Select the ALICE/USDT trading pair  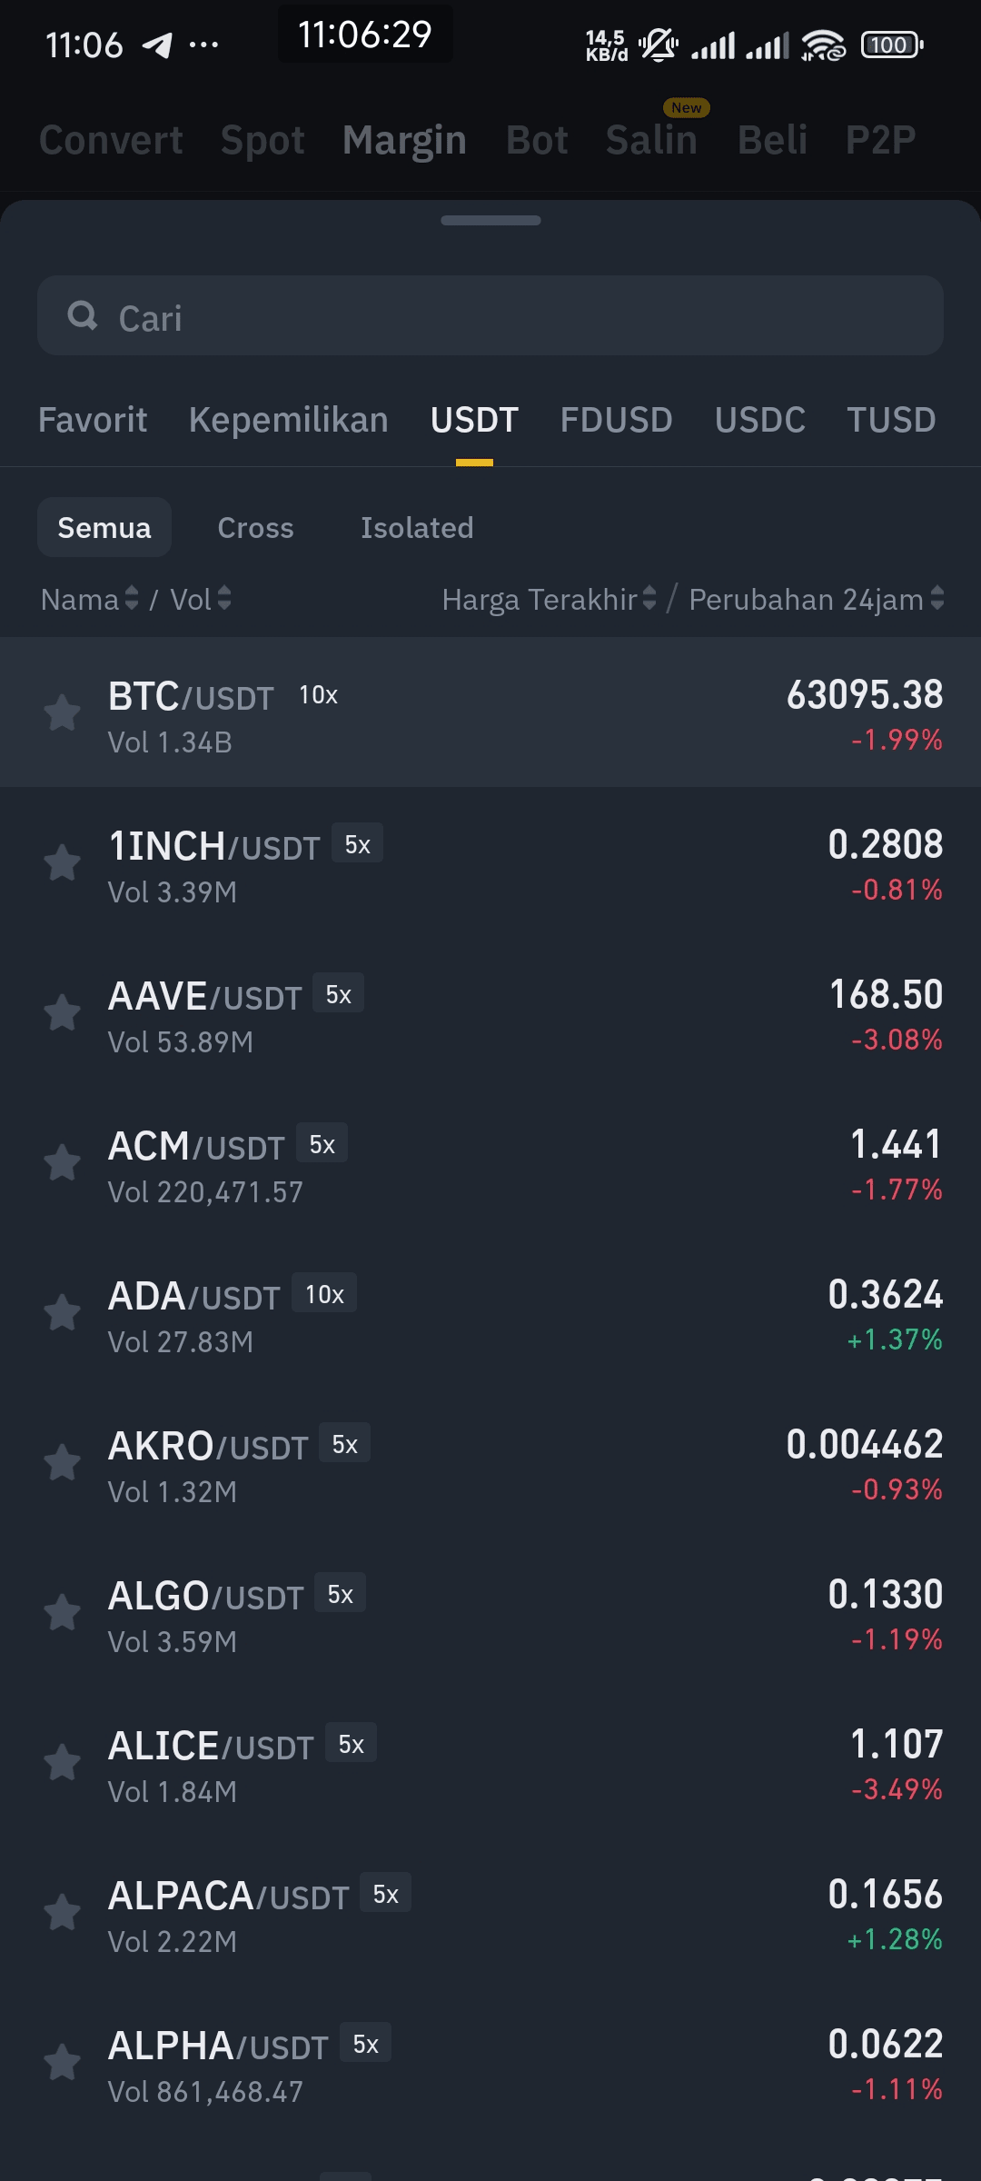pos(490,1763)
